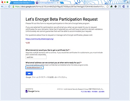Image resolution: width=130 pixels, height=101 pixels.
Task: Bookmark this page with the star icon
Action: 108,6
